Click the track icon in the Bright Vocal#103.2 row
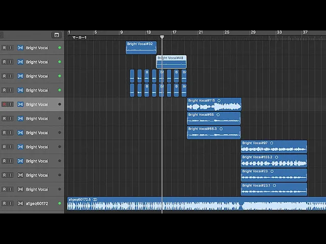The height and width of the screenshot is (244, 326). [x=20, y=161]
